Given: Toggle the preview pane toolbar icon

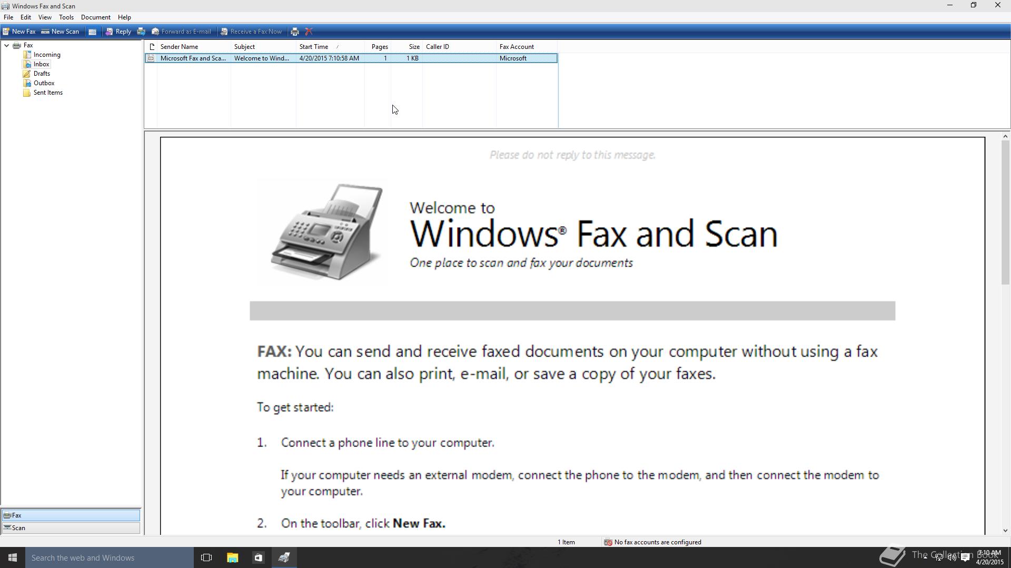Looking at the screenshot, I should (x=92, y=32).
